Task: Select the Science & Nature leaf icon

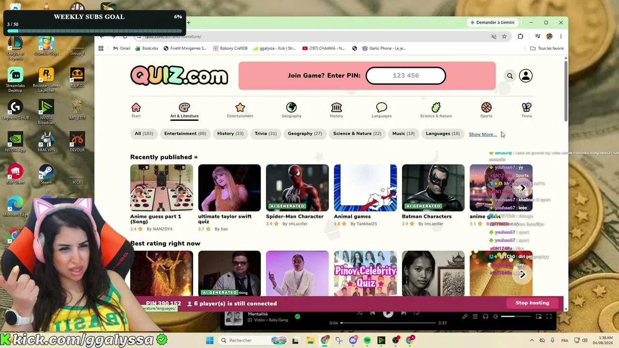Action: [x=436, y=107]
